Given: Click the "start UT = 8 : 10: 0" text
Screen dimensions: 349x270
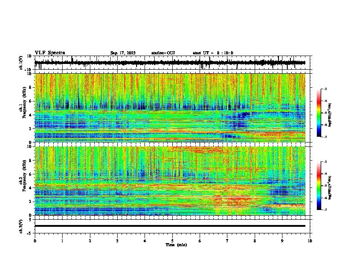Looking at the screenshot, I should (x=213, y=53).
